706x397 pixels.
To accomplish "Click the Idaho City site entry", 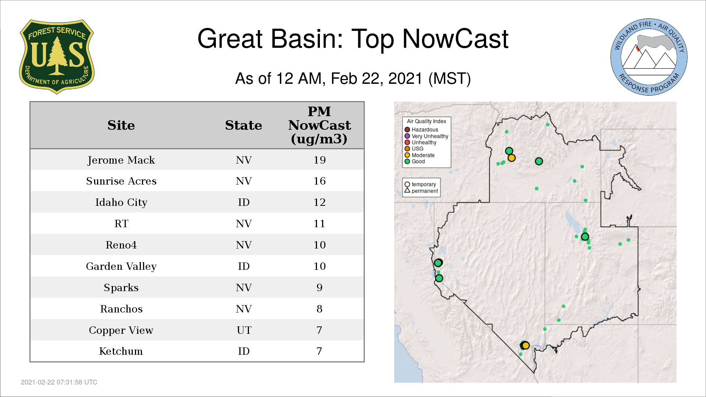I will pyautogui.click(x=121, y=202).
